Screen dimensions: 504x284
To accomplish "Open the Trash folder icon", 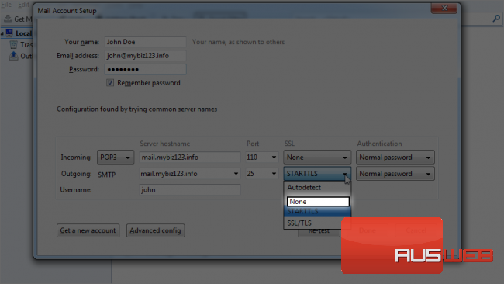I will tap(13, 44).
